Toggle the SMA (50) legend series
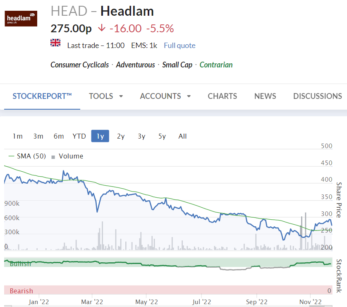Image resolution: width=347 pixels, height=307 pixels. tap(27, 156)
